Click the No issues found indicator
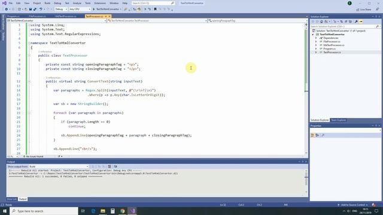 pos(34,156)
